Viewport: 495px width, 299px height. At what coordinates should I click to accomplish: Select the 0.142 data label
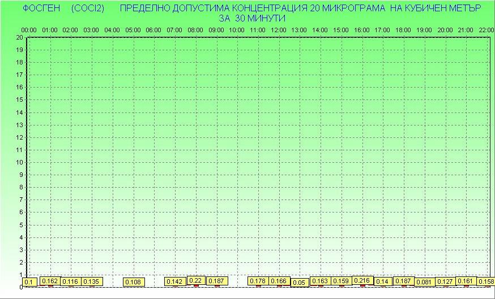[174, 281]
